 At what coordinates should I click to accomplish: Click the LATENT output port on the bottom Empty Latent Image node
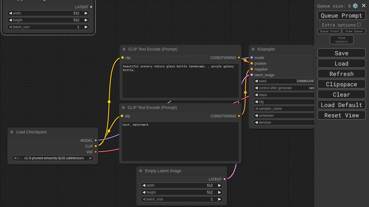tap(225, 179)
